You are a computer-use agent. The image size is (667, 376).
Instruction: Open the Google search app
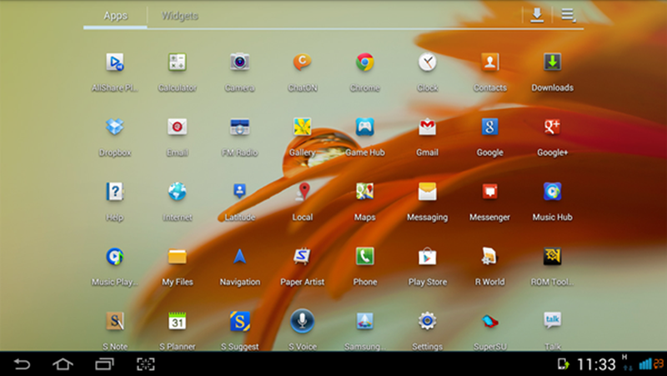pos(490,127)
